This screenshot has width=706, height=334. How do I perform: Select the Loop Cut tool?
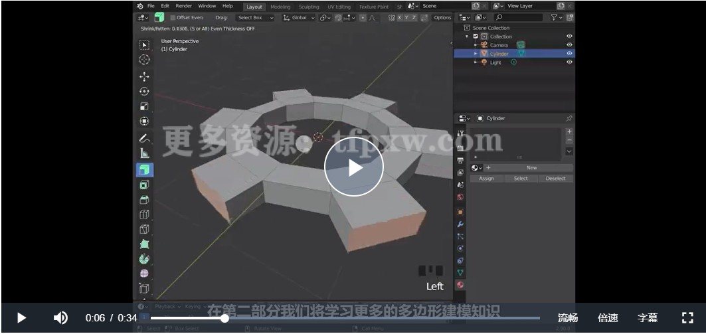[144, 214]
